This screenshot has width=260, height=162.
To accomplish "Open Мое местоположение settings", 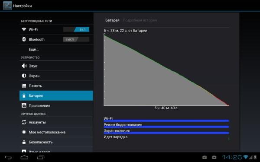I will click(56, 132).
